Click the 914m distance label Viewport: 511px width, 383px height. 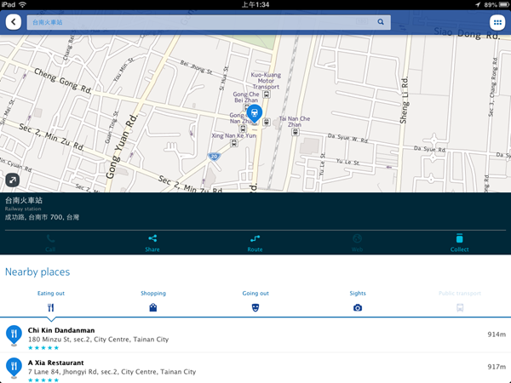point(497,334)
